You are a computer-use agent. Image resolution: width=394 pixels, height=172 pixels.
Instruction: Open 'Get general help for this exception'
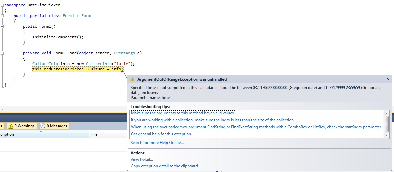pos(161,134)
